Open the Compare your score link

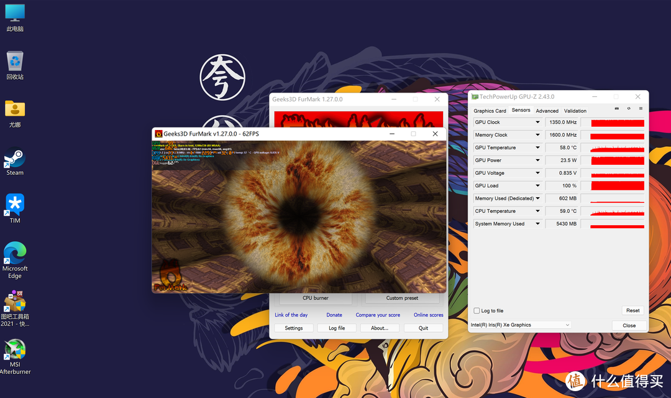click(378, 315)
